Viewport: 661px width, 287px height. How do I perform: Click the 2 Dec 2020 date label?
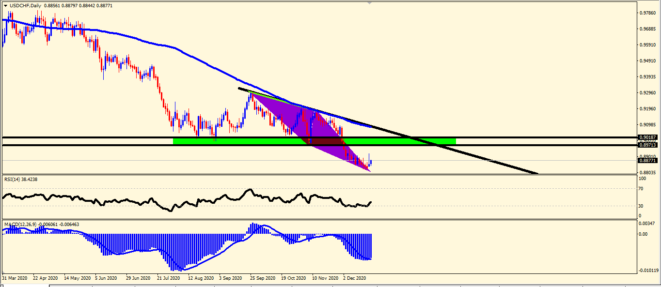pos(354,278)
